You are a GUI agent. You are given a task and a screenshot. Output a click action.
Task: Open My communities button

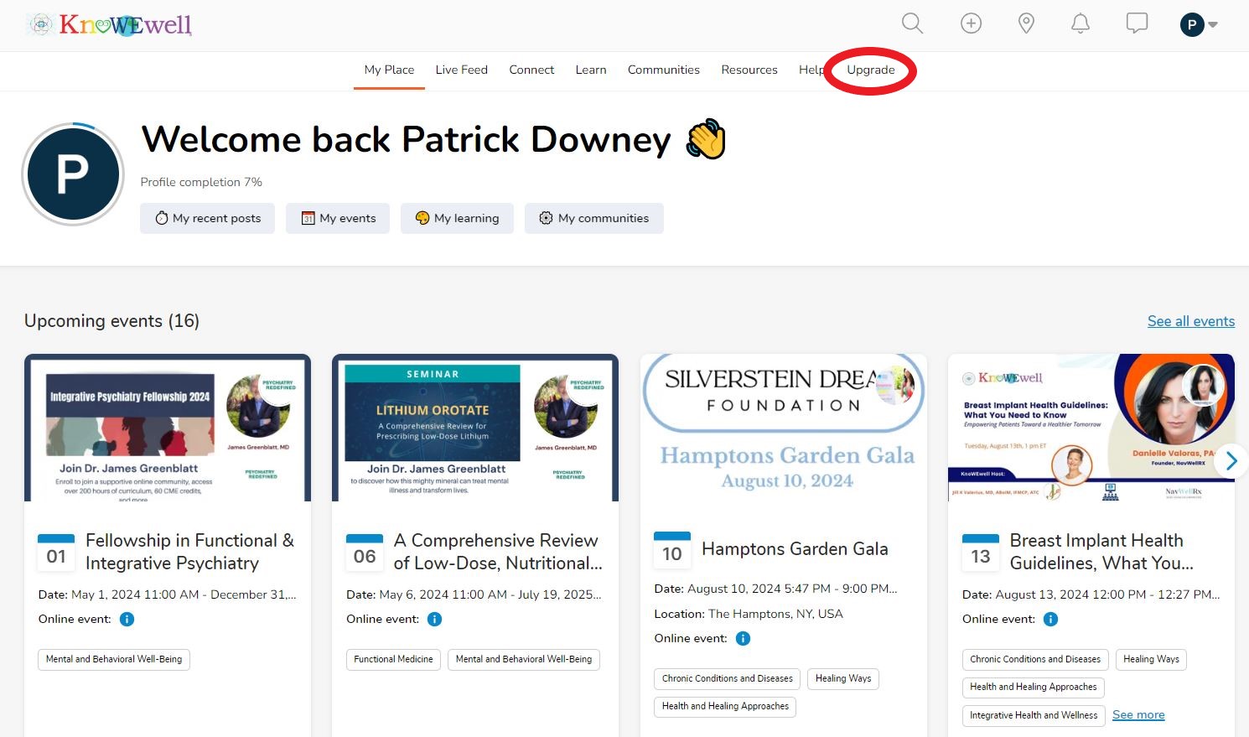click(594, 218)
